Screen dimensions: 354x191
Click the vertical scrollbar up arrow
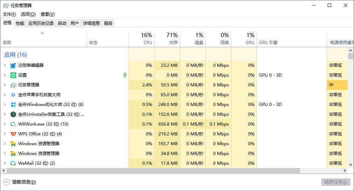pyautogui.click(x=350, y=50)
